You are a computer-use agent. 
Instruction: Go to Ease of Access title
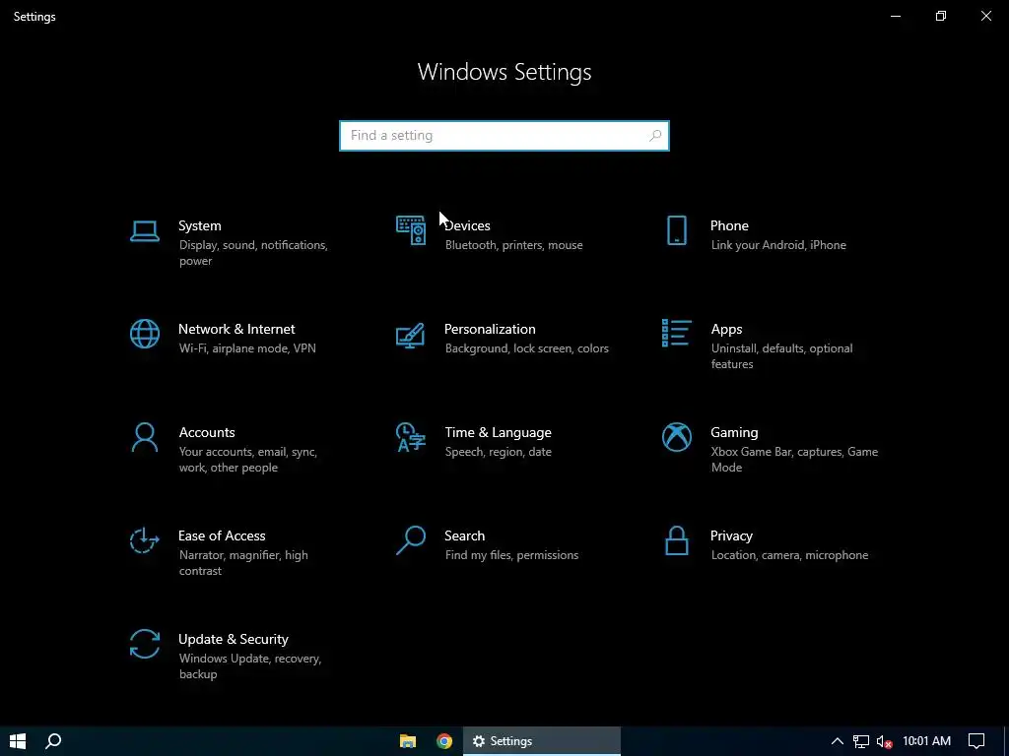(x=222, y=536)
